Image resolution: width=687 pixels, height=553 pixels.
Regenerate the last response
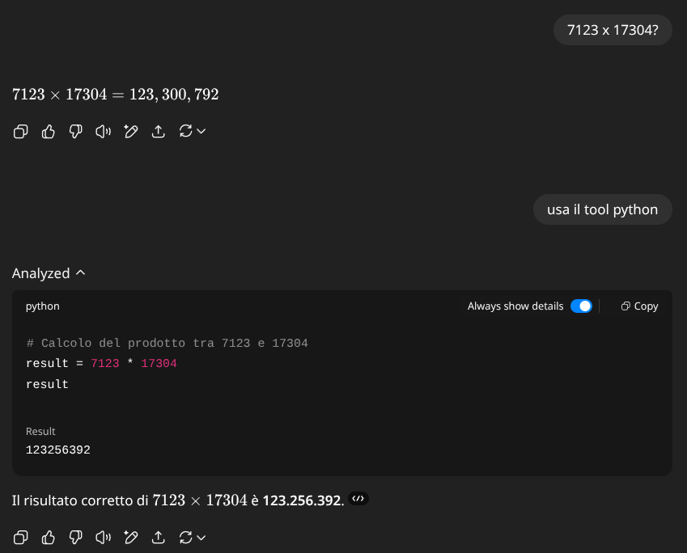[x=185, y=537]
